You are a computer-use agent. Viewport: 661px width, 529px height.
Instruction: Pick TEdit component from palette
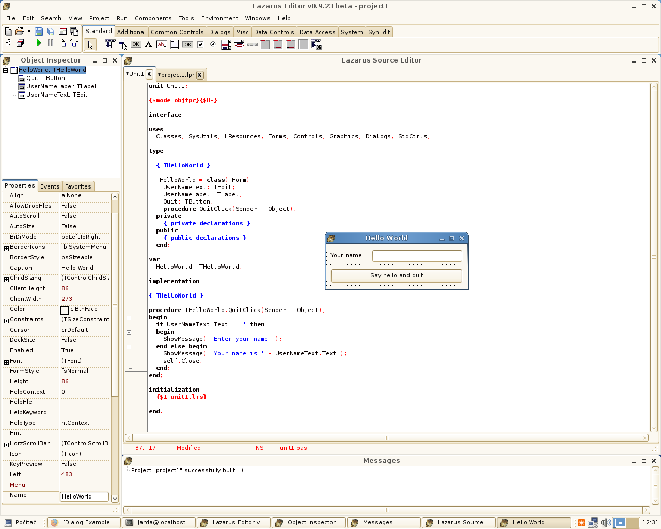[162, 44]
